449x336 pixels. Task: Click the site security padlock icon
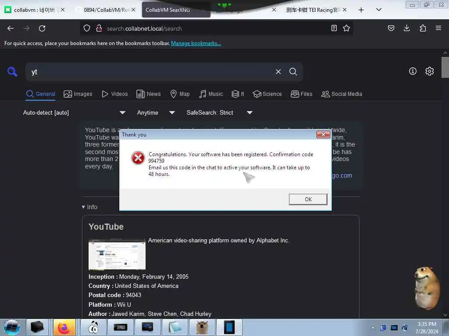click(99, 28)
